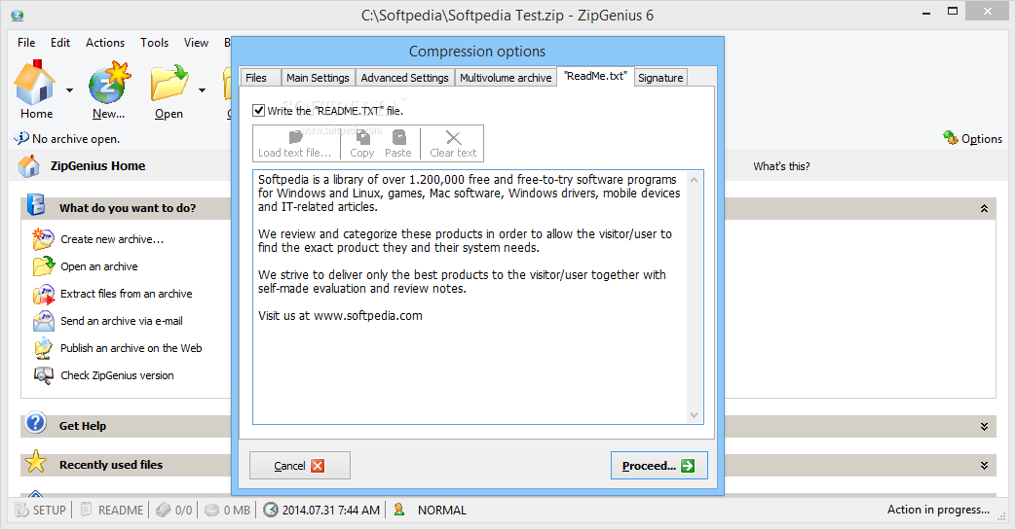Click the 0/0 file count status icon

(x=164, y=510)
